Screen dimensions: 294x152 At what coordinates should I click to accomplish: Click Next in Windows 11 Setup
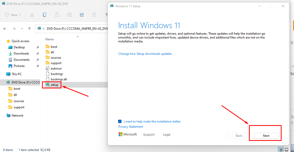click(266, 135)
